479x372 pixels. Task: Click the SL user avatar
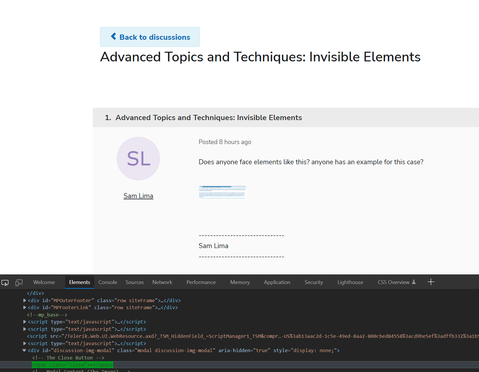coord(138,158)
